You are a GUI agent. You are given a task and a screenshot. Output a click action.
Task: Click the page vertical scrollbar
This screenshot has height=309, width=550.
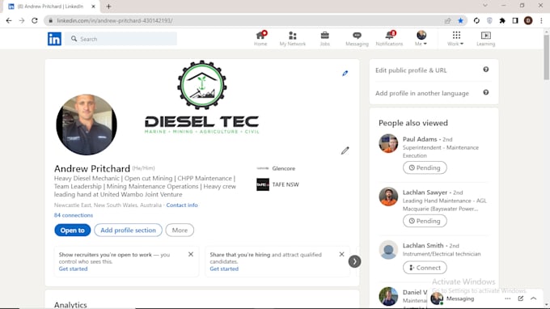click(x=547, y=57)
